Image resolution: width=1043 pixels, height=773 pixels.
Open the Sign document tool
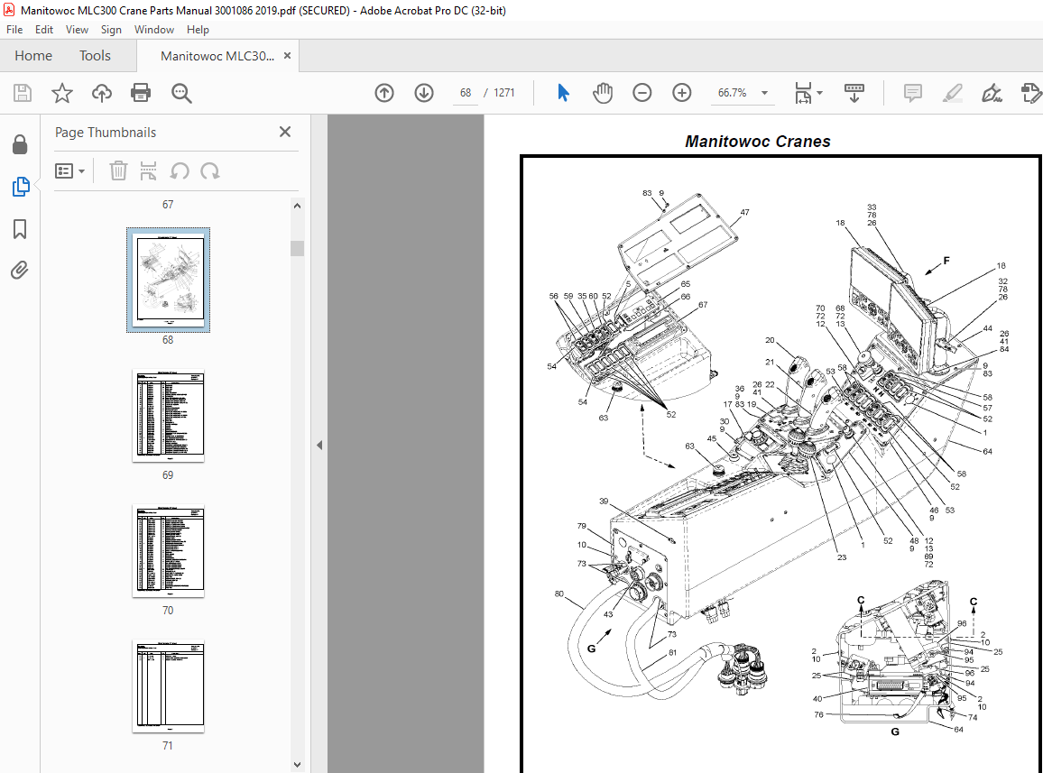pyautogui.click(x=992, y=93)
